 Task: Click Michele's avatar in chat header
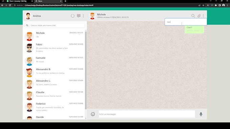(92, 16)
